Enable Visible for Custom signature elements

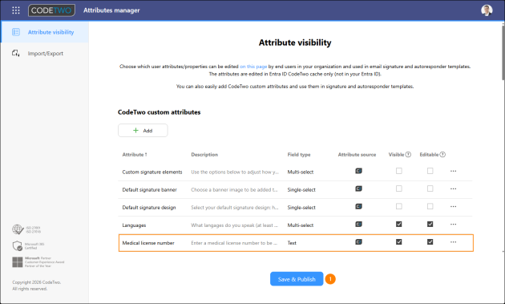pyautogui.click(x=398, y=171)
